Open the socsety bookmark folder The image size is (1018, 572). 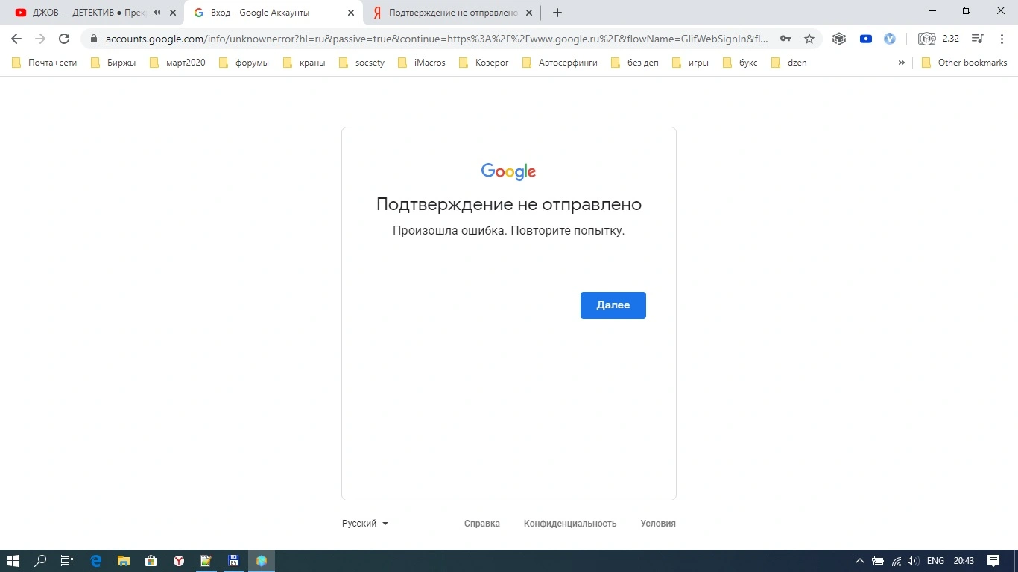coord(362,63)
